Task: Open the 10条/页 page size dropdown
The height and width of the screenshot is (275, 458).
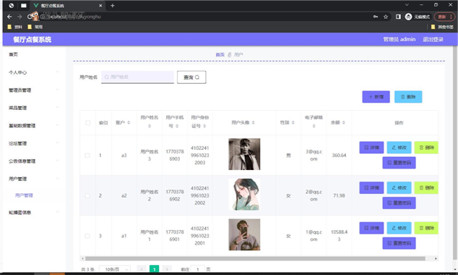Action: 115,269
